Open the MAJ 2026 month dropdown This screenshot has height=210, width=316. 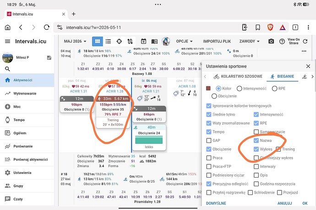pyautogui.click(x=75, y=42)
